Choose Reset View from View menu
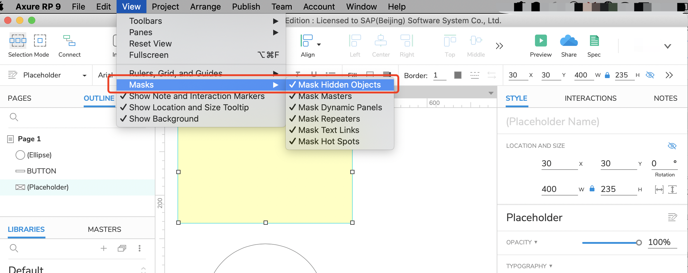Viewport: 688px width, 273px height. point(201,44)
